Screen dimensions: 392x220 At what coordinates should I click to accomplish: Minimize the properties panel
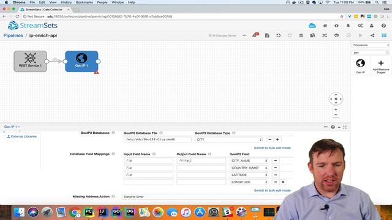point(339,127)
